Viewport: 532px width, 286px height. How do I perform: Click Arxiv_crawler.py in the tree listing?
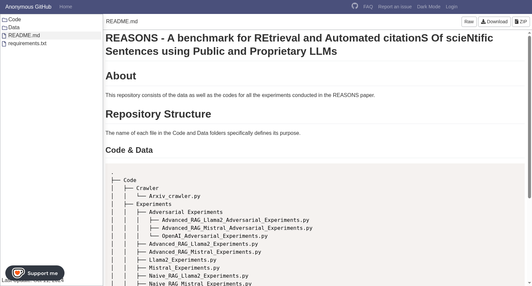(175, 196)
